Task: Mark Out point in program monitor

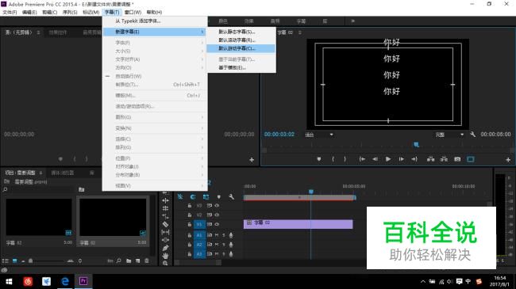Action: [x=345, y=159]
